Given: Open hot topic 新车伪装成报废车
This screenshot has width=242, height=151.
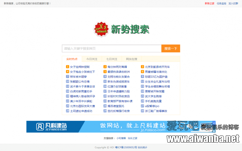Looking at the screenshot, I should pyautogui.click(x=119, y=82).
